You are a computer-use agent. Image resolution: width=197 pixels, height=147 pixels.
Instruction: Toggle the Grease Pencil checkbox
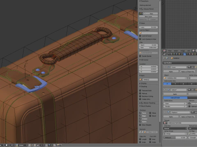(x=142, y=9)
